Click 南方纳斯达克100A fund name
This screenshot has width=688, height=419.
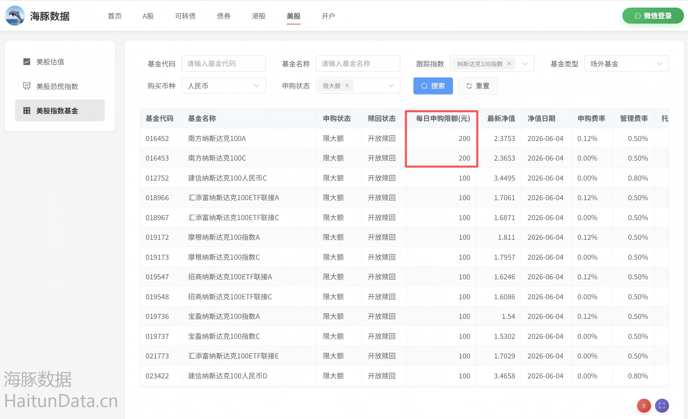click(217, 138)
